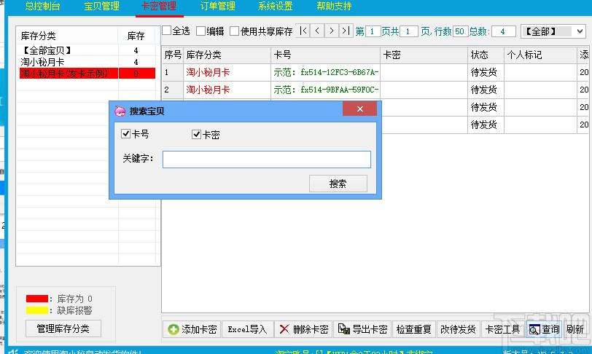The height and width of the screenshot is (354, 592).
Task: Click the red X delete card icon
Action: point(284,329)
